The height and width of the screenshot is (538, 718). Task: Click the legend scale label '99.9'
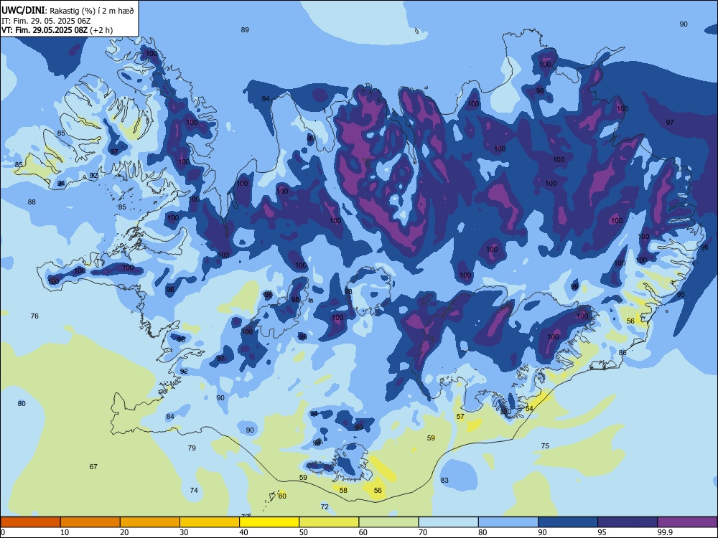click(x=664, y=532)
